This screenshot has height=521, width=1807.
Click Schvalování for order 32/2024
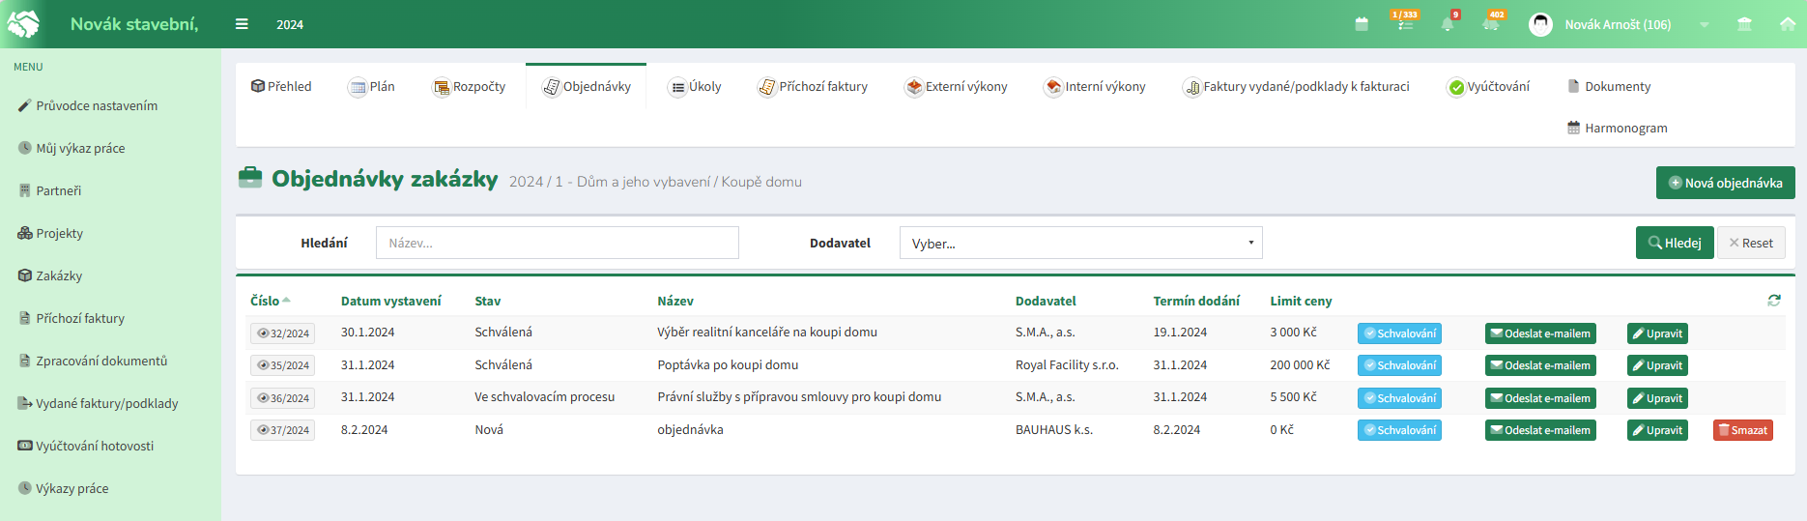1399,333
